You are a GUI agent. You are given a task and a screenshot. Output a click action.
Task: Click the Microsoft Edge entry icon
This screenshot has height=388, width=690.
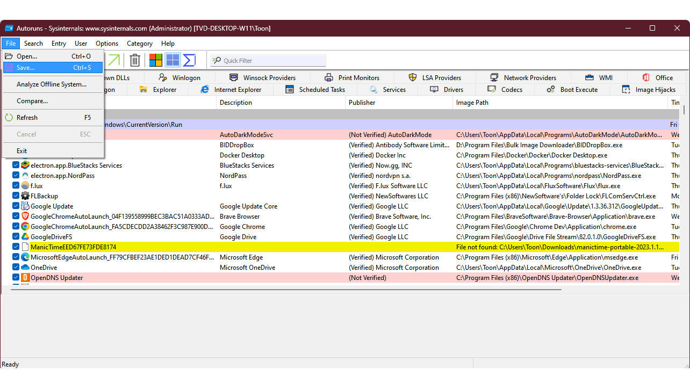point(25,257)
